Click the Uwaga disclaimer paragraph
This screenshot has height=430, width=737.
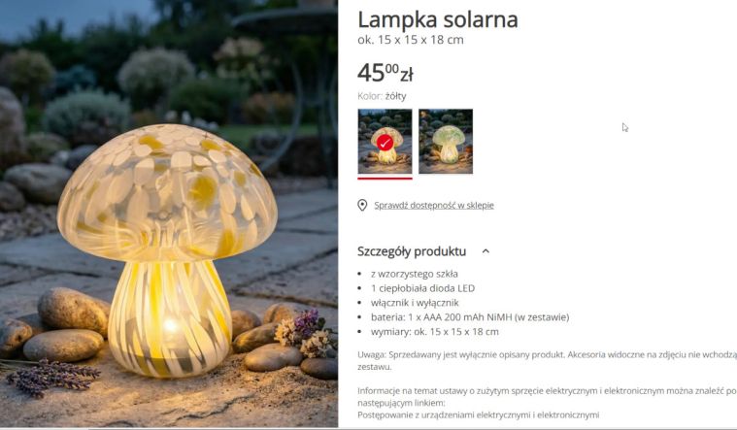pos(547,360)
